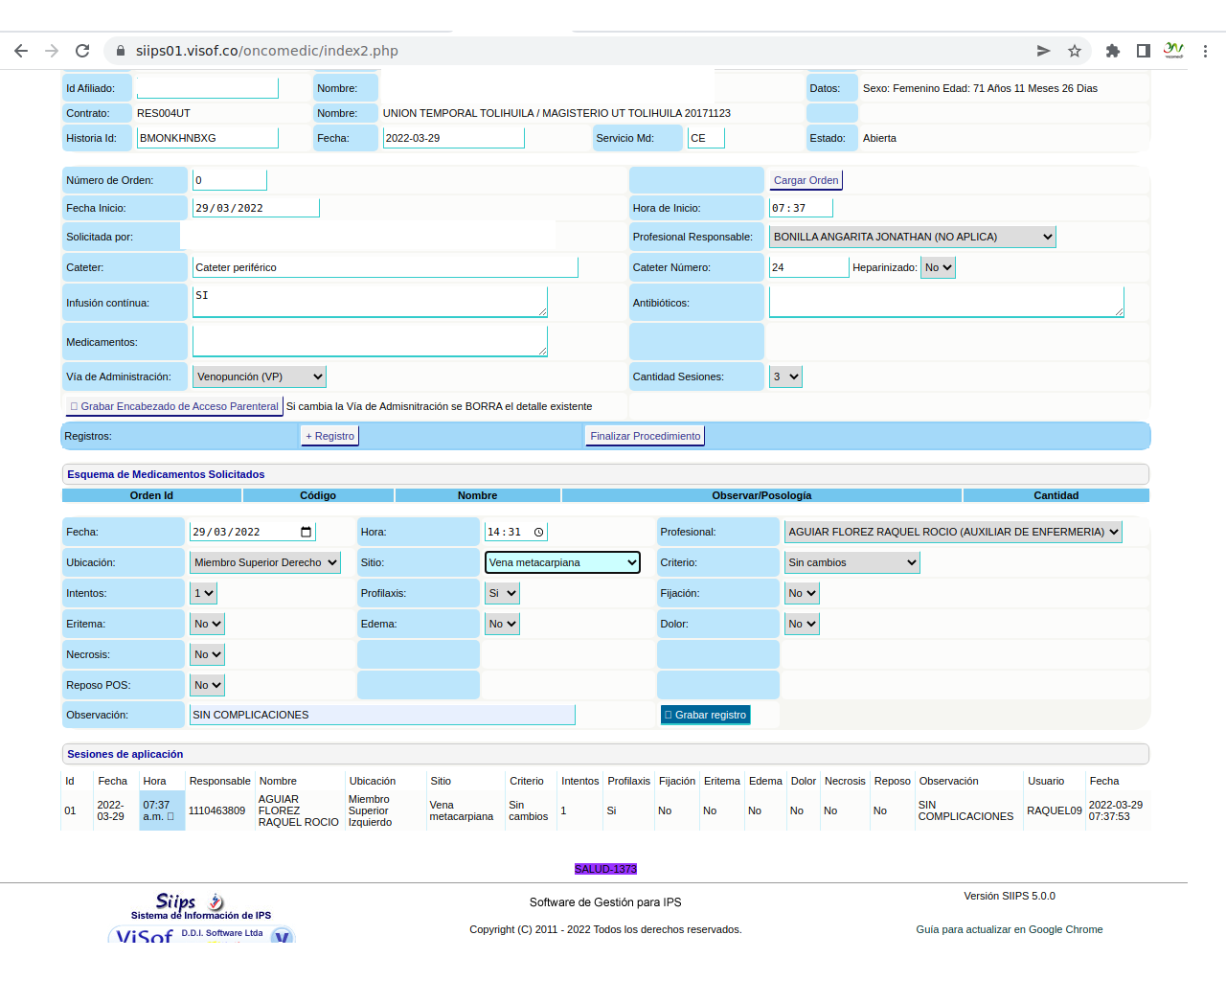Viewport: 1226px width, 981px height.
Task: Toggle the browser side panel icon
Action: 1143,51
